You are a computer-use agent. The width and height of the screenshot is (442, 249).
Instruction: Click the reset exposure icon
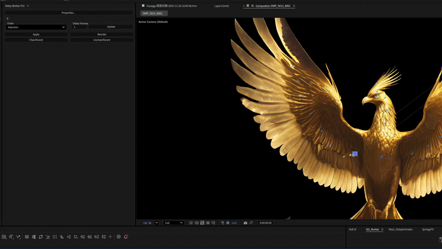228,223
